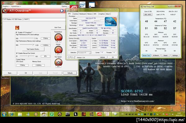Click the Catalyst Control Center title bar icon

pyautogui.click(x=3, y=3)
